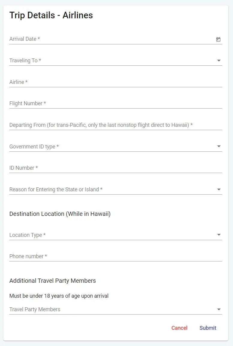Screen dimensions: 233x346
Task: Open the Arrival Date calendar picker icon
Action: coord(218,39)
